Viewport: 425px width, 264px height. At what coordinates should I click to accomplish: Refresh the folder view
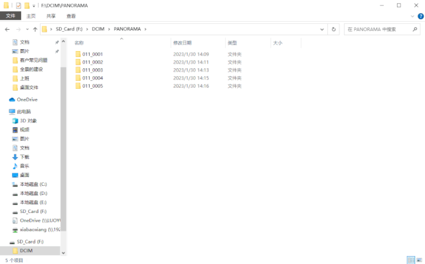click(x=333, y=29)
